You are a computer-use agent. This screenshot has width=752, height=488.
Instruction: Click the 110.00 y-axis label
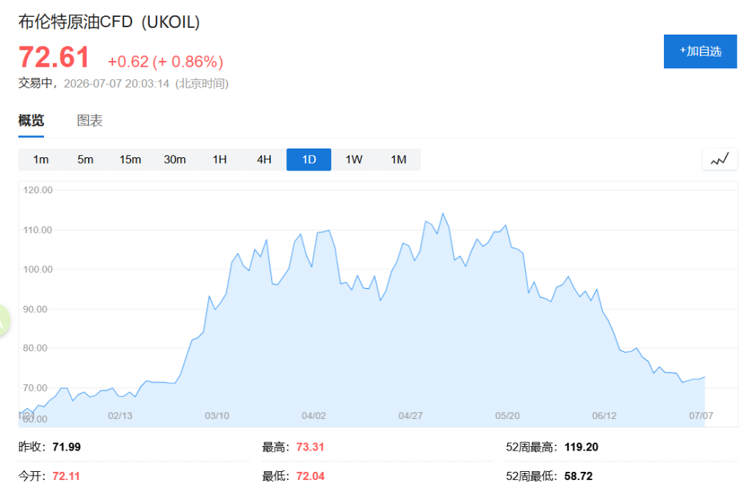click(38, 230)
